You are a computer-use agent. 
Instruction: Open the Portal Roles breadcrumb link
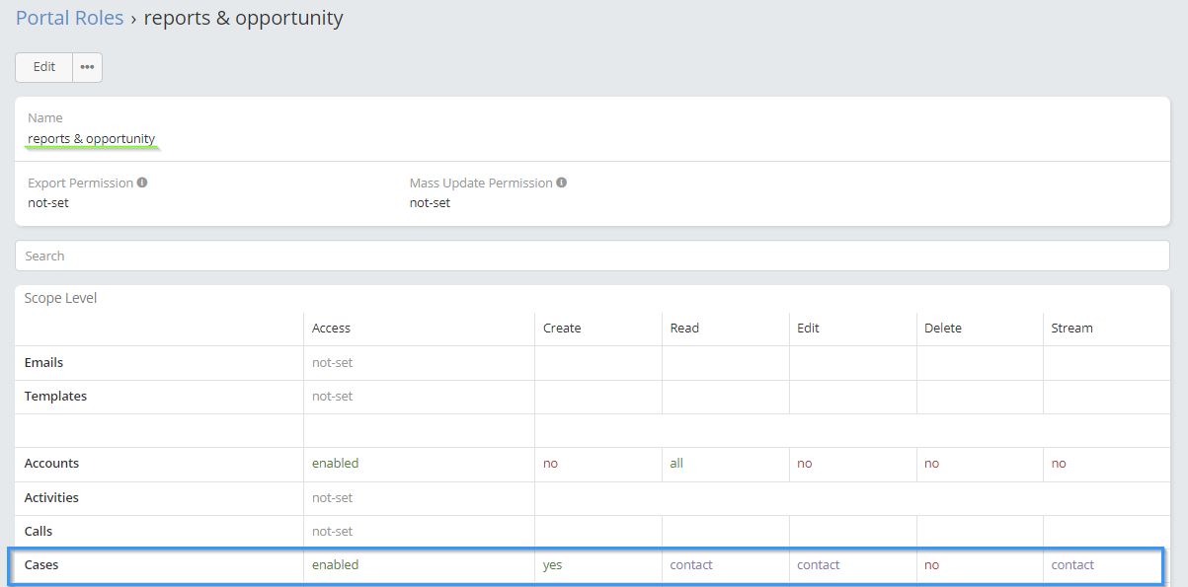69,18
